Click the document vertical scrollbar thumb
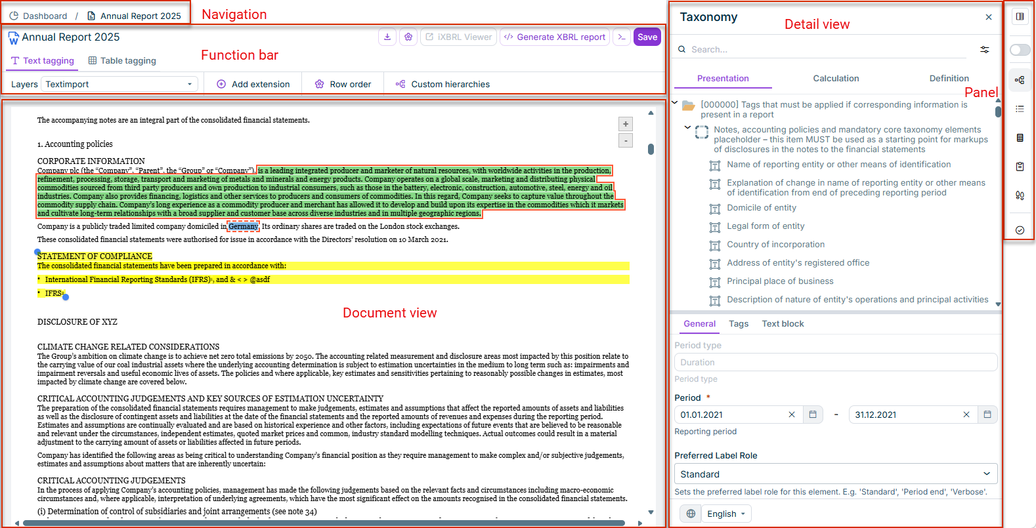Screen dimensions: 1036x528 (x=651, y=149)
